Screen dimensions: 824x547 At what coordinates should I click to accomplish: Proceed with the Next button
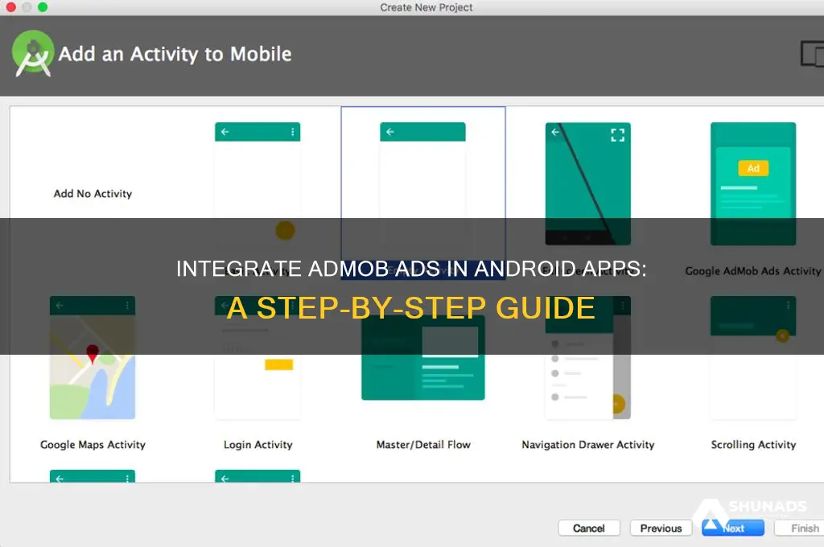click(x=733, y=528)
